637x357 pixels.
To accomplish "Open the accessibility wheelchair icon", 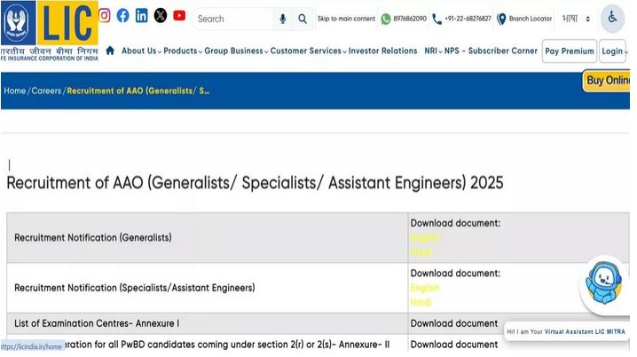I will (x=612, y=19).
